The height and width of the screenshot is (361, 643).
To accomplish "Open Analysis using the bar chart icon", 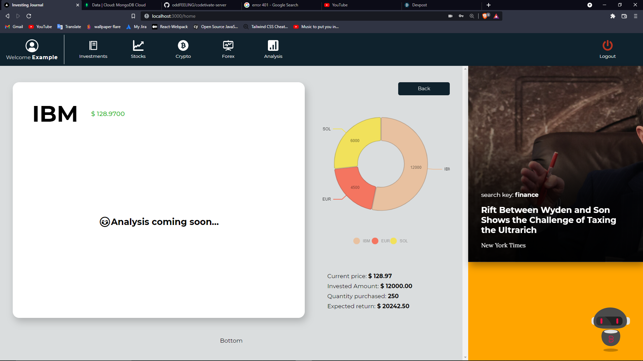I will click(273, 45).
